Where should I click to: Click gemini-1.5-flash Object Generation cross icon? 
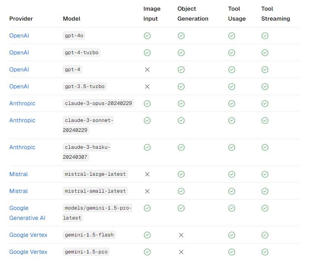pos(181,235)
